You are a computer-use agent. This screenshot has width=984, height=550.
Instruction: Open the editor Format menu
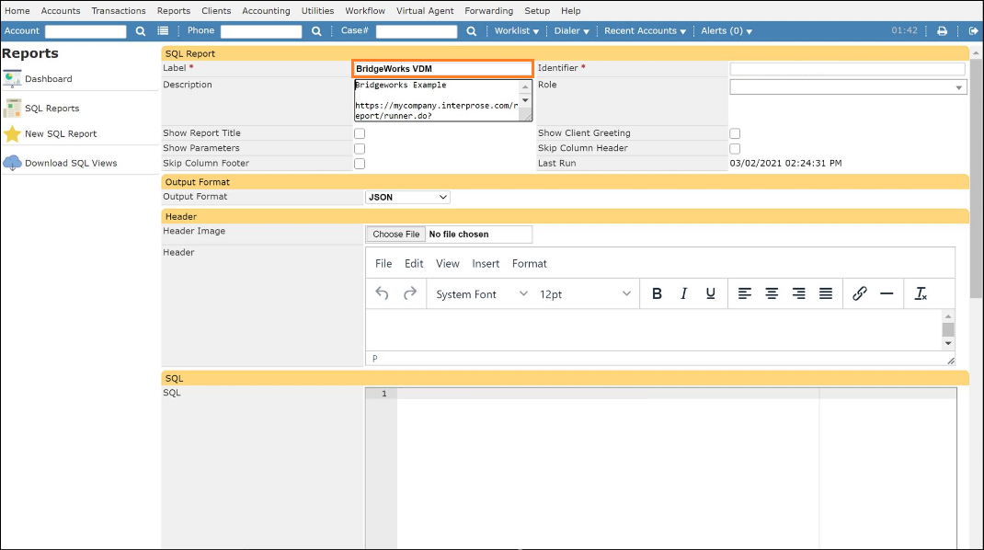(529, 264)
